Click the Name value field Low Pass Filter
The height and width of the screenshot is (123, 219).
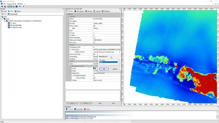coord(106,19)
